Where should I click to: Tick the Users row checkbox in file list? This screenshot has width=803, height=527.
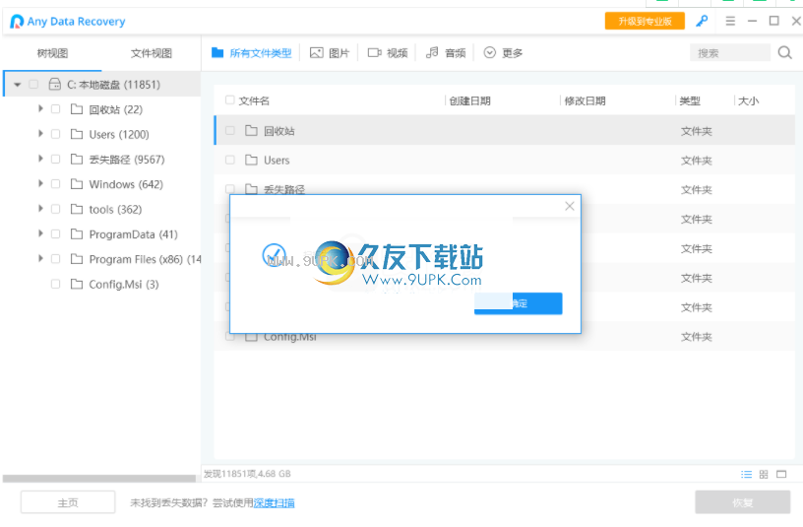230,160
